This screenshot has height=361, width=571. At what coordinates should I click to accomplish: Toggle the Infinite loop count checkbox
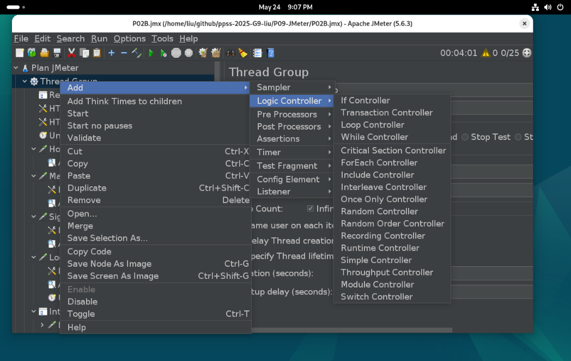click(310, 209)
